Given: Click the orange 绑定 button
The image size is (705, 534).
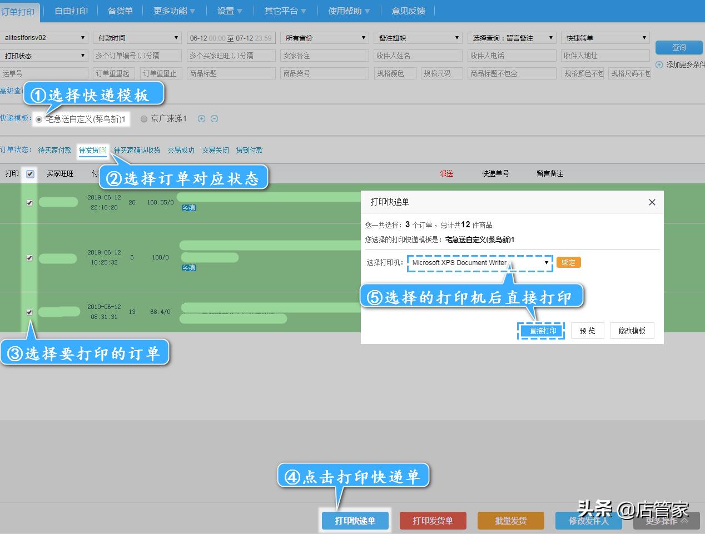Looking at the screenshot, I should click(x=568, y=262).
